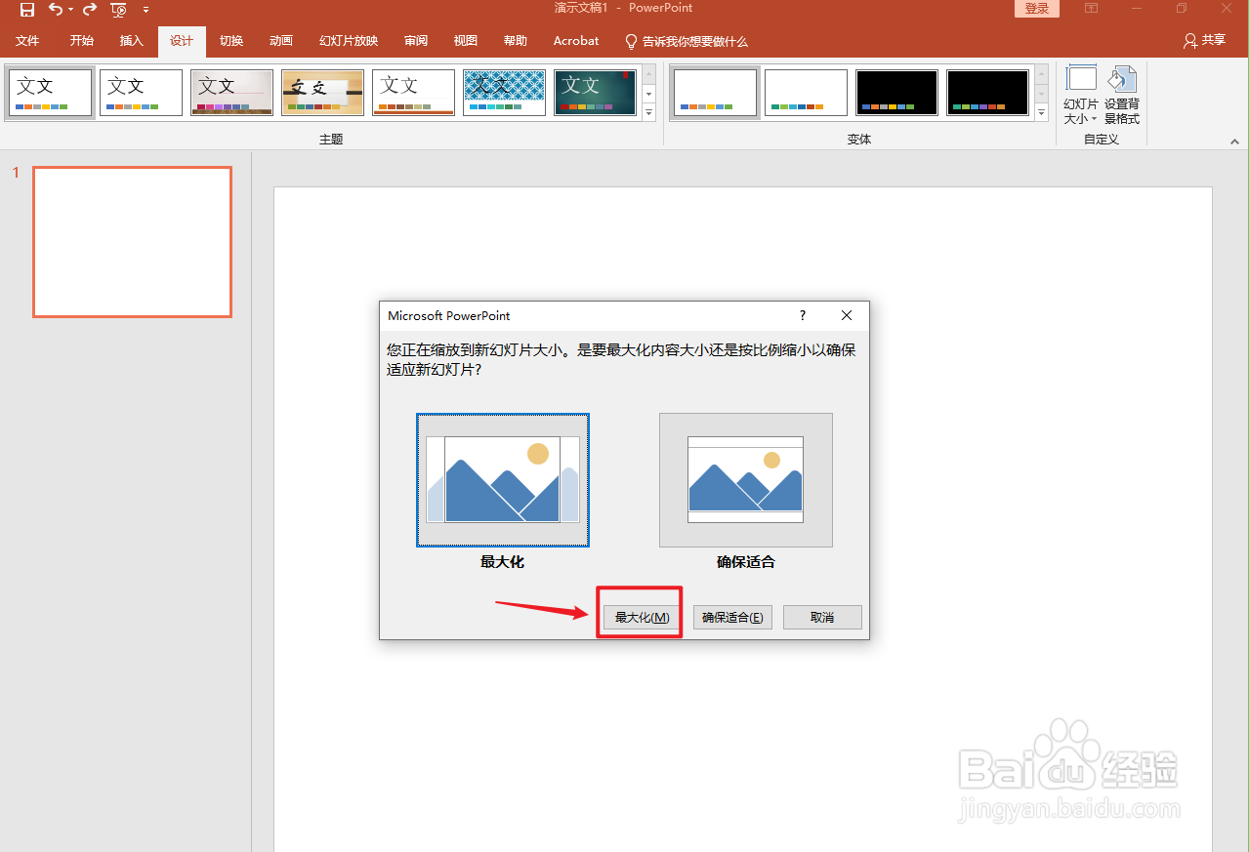The width and height of the screenshot is (1249, 852).
Task: Click the Save icon in quick access toolbar
Action: click(27, 10)
